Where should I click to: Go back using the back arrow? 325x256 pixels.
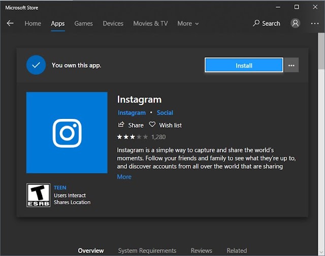point(10,23)
